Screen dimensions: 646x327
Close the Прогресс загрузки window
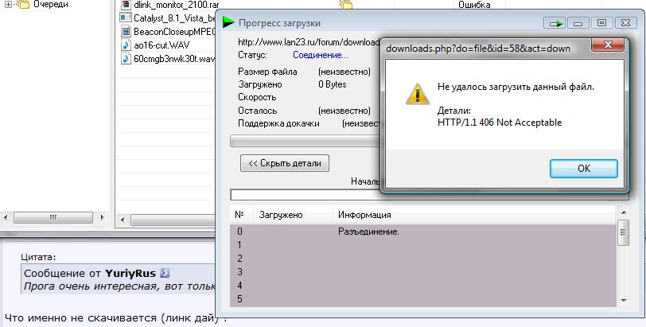626,24
